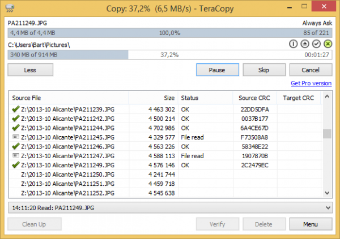Image resolution: width=340 pixels, height=239 pixels.
Task: Click the source CRC value 2C2479EC
Action: [255, 165]
